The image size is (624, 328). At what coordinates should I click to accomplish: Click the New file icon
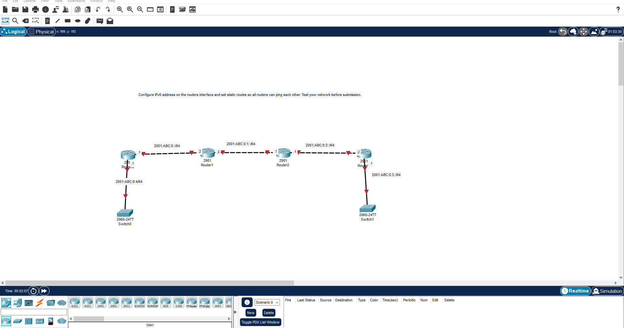click(x=5, y=9)
